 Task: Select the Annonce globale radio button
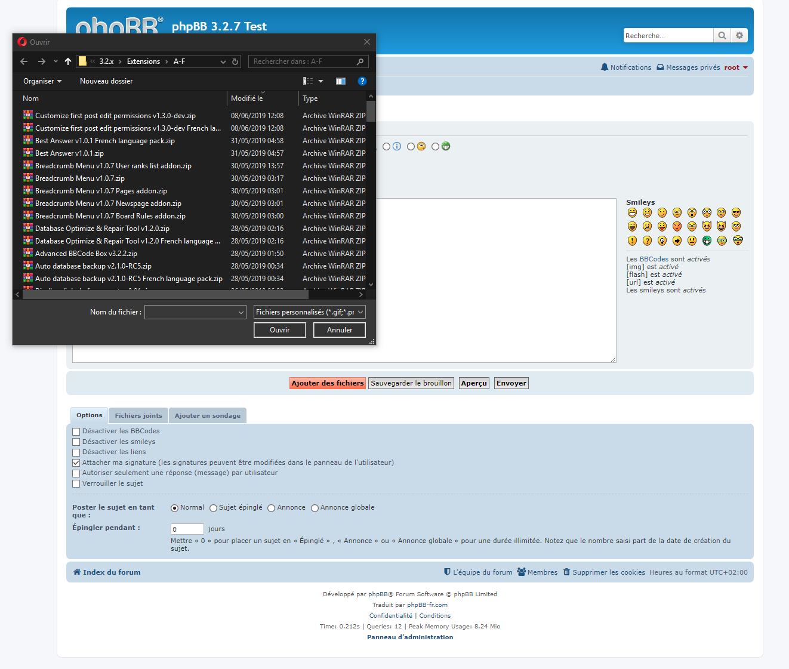coord(315,508)
